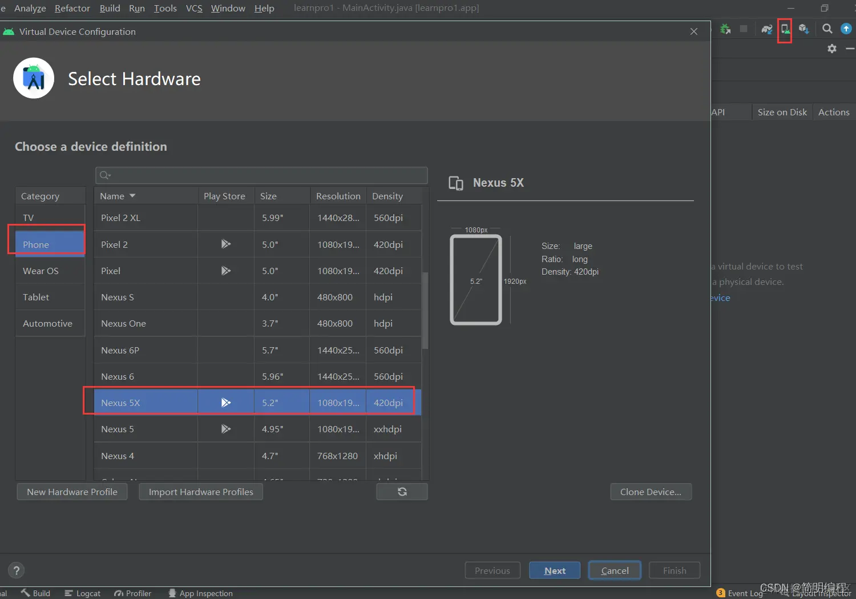Open the VCS menu
Viewport: 856px width, 599px height.
tap(194, 8)
